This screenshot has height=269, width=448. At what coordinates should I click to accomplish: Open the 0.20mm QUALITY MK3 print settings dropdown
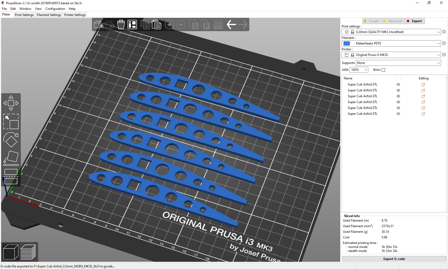tap(391, 32)
